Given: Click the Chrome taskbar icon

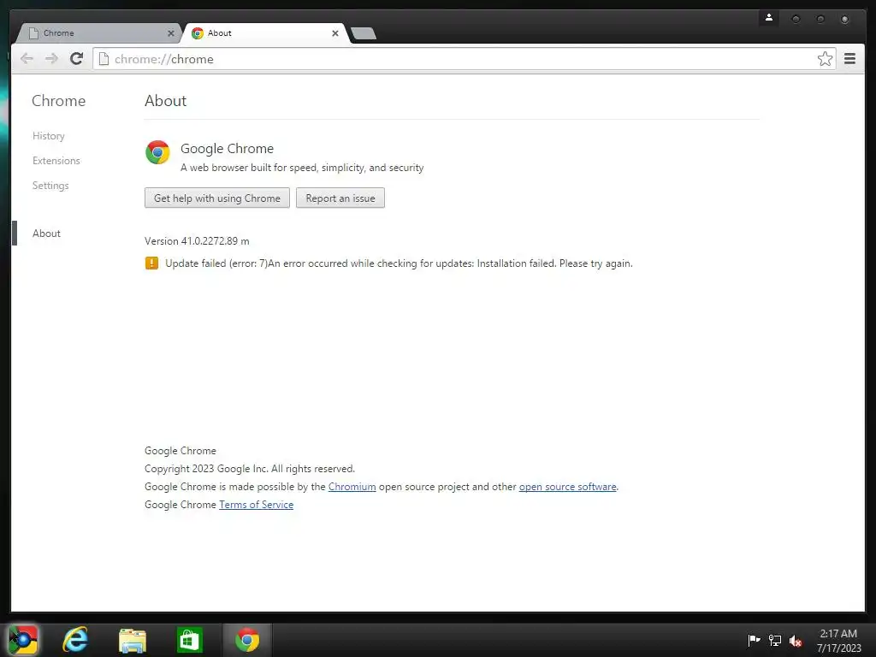Looking at the screenshot, I should [247, 640].
